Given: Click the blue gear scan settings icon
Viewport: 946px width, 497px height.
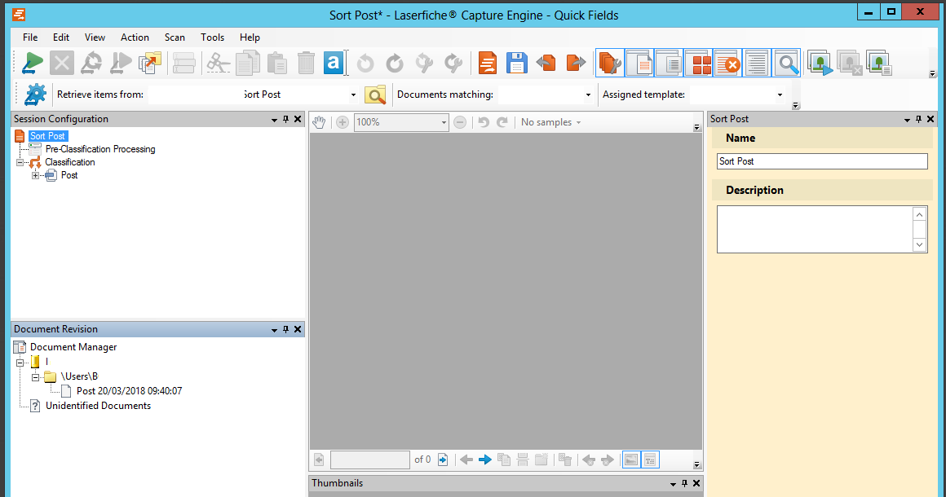Looking at the screenshot, I should 35,95.
